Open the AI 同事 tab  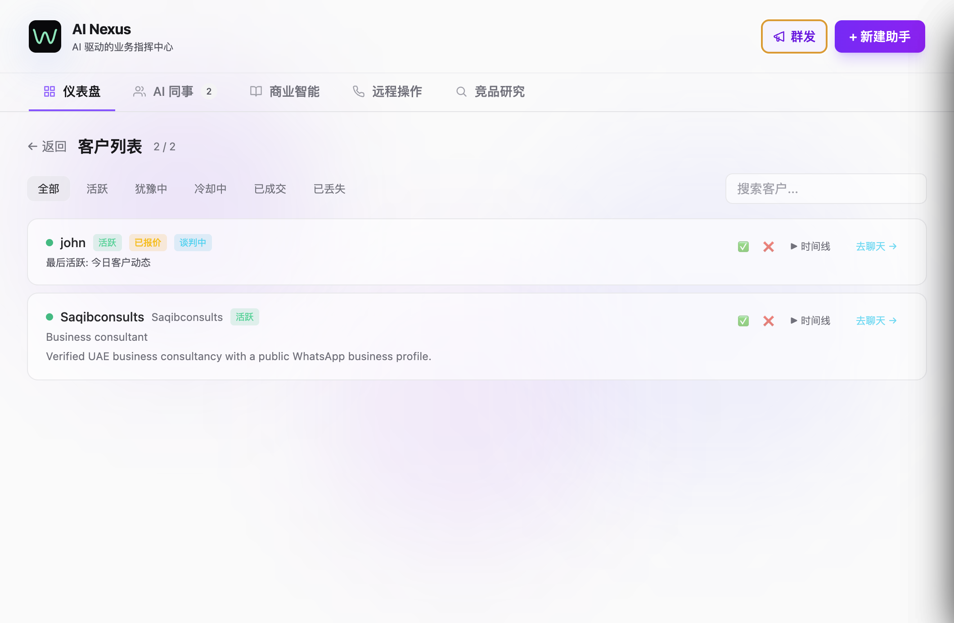(175, 92)
